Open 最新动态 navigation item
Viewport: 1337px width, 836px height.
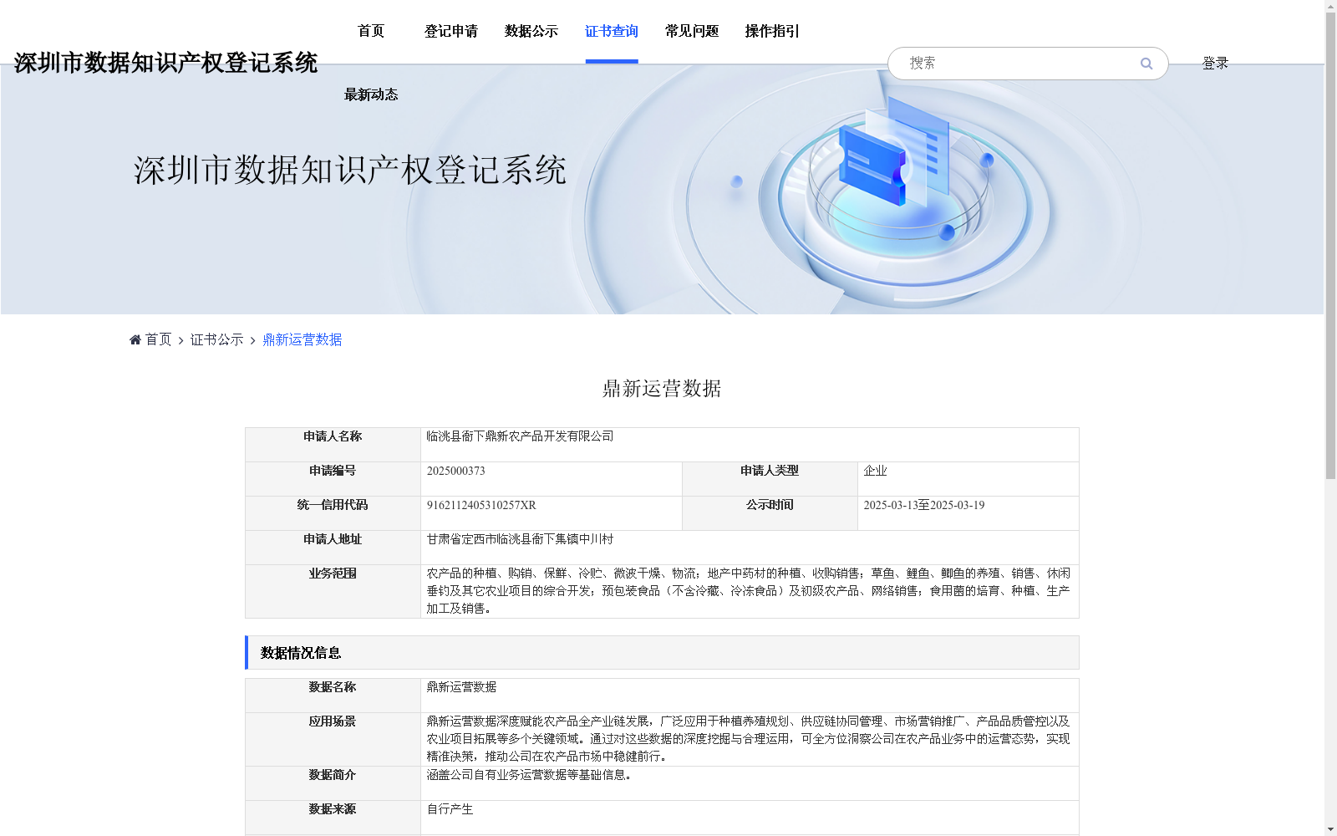tap(371, 94)
